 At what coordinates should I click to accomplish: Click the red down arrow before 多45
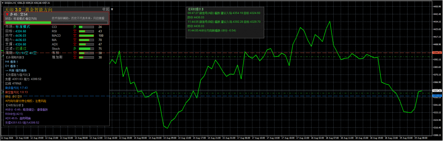pos(7,14)
